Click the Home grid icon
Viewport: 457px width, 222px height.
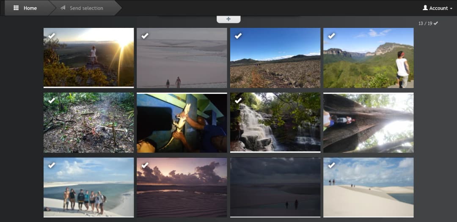point(16,8)
